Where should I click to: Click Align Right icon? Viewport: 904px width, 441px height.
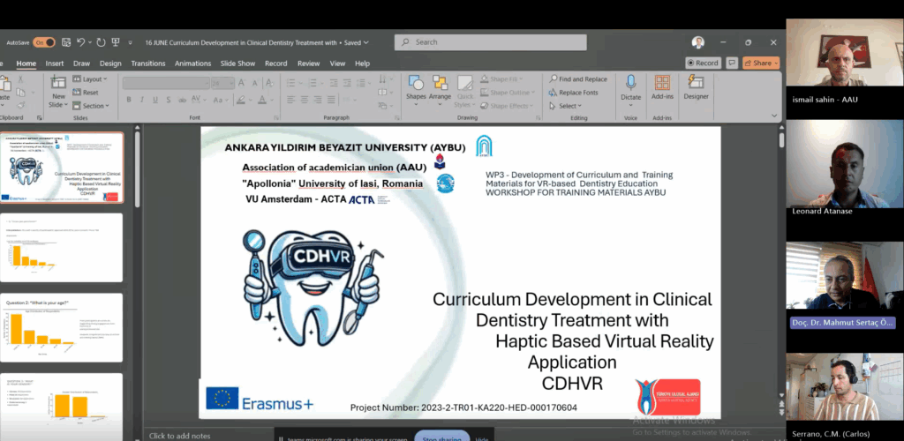(318, 101)
